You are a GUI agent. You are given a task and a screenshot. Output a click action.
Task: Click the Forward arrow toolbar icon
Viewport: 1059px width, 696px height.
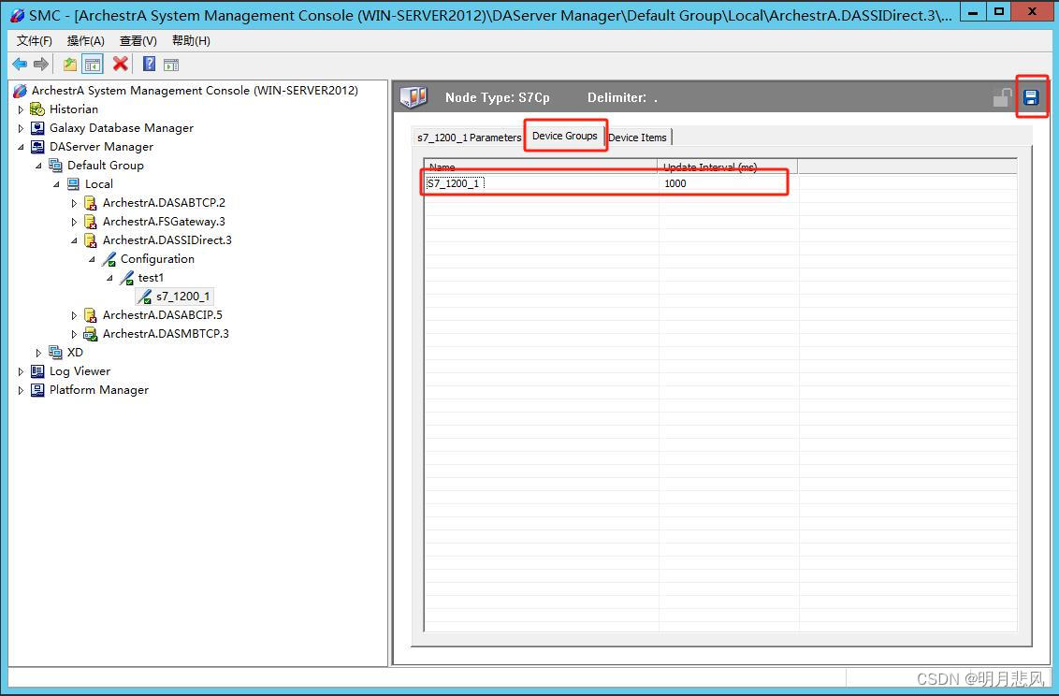click(x=41, y=65)
